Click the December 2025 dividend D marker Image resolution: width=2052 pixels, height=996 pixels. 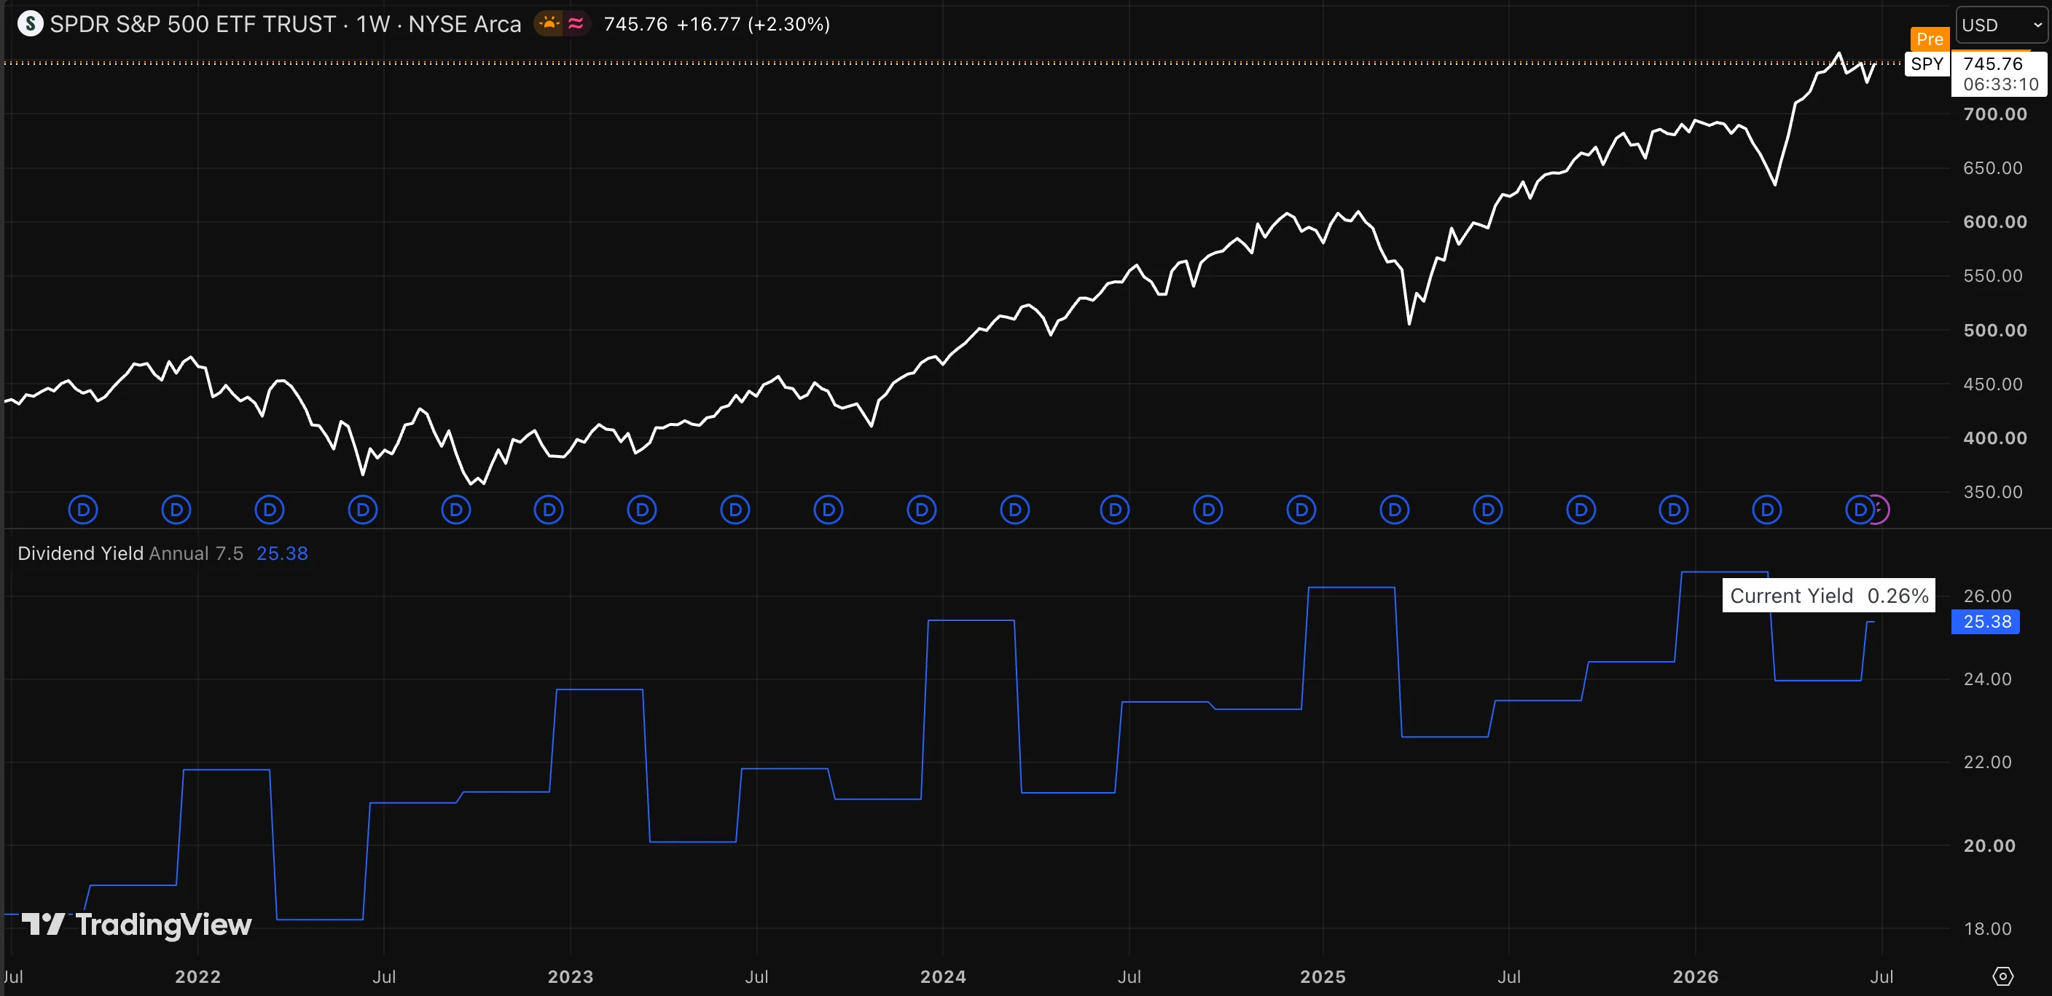[1674, 510]
